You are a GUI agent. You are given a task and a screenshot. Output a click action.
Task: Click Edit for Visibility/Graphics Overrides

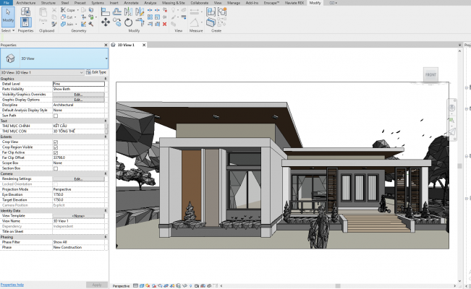[78, 94]
